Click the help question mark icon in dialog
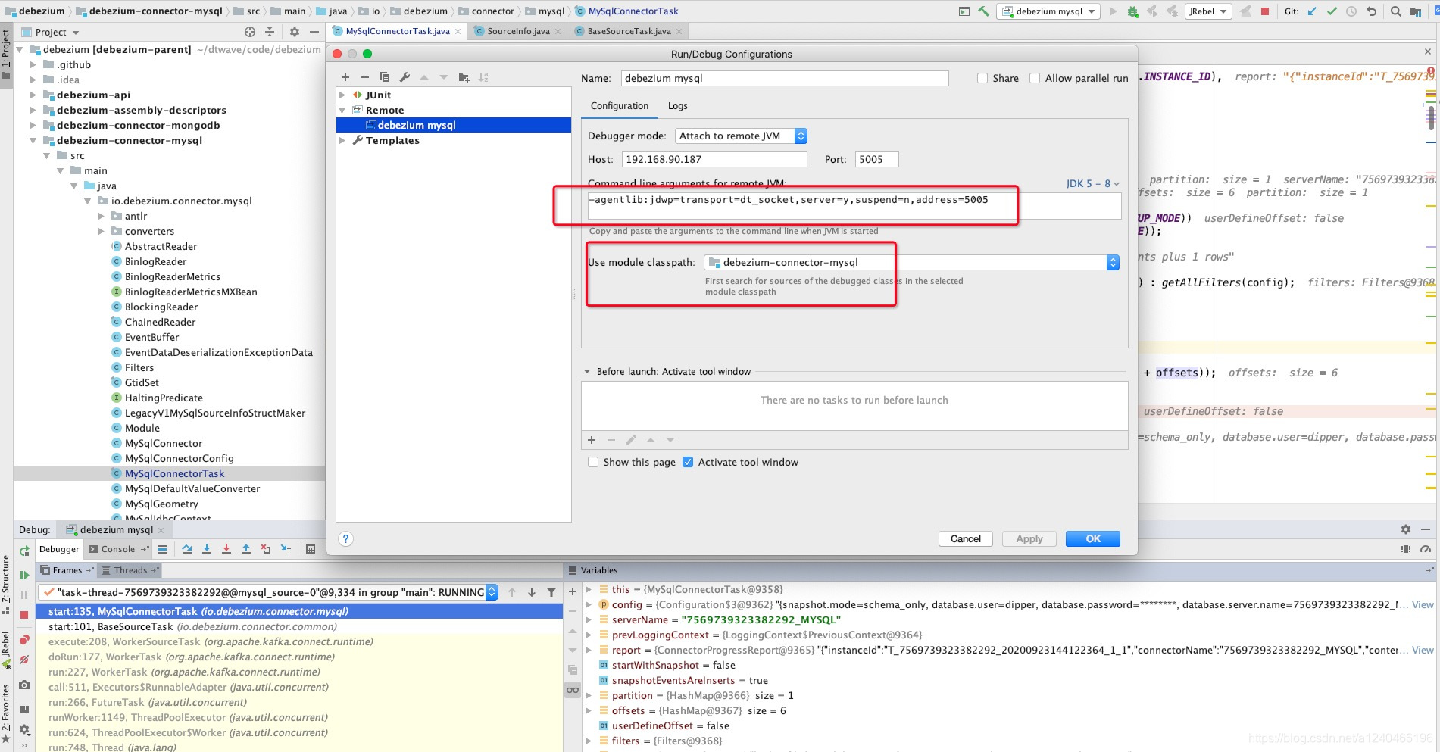 (345, 538)
